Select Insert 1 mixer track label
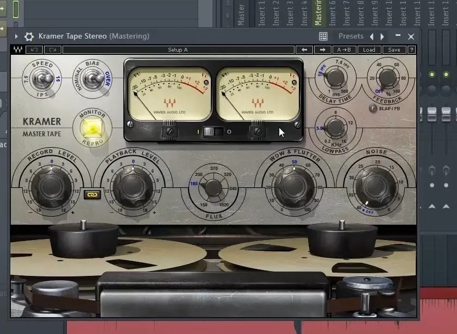 point(261,14)
